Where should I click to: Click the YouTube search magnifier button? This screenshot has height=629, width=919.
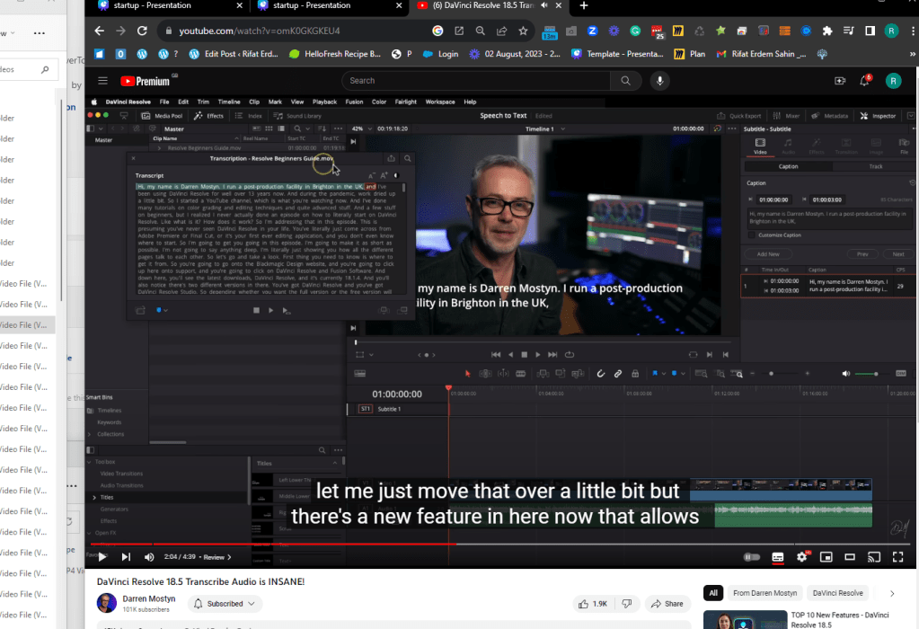click(x=625, y=81)
